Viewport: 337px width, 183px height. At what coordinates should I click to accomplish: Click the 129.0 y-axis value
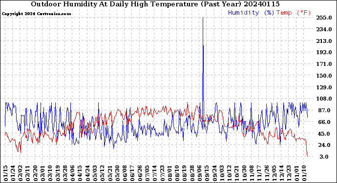pyautogui.click(x=324, y=87)
